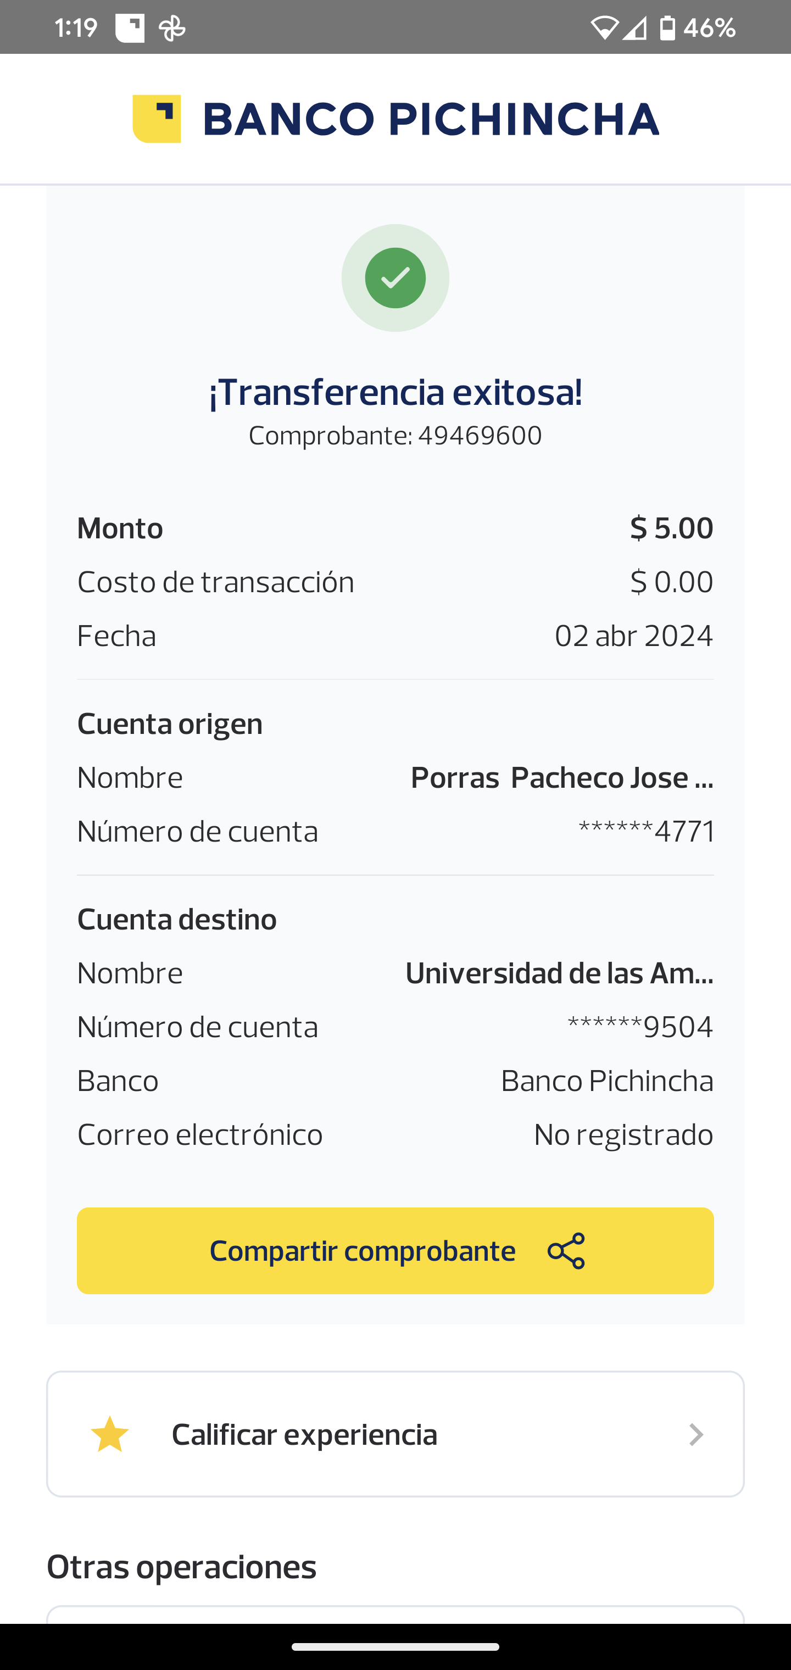
Task: Tap the green success checkmark icon
Action: [x=395, y=278]
